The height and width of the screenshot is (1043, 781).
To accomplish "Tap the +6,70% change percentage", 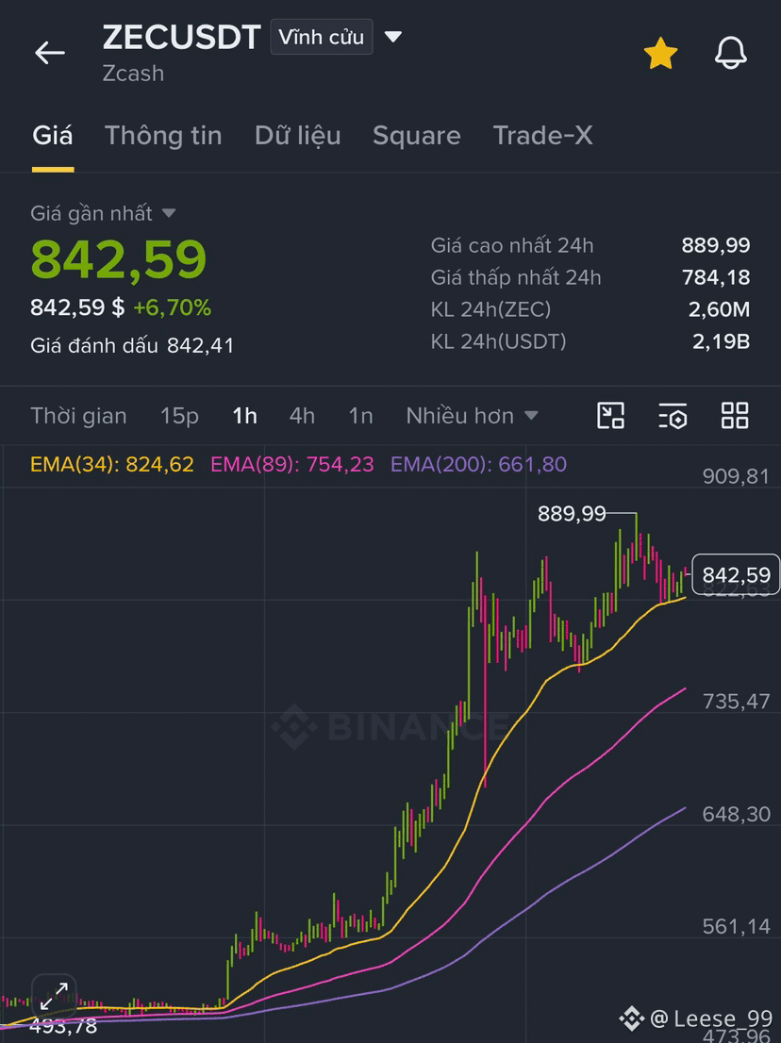I will click(173, 307).
